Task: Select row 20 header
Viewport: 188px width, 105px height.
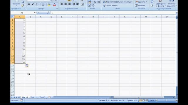Action: [x=12, y=82]
